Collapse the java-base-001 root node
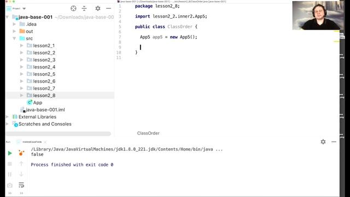The image size is (350, 197). 7,17
